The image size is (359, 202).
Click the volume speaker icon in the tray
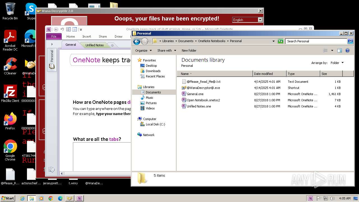coord(333,198)
